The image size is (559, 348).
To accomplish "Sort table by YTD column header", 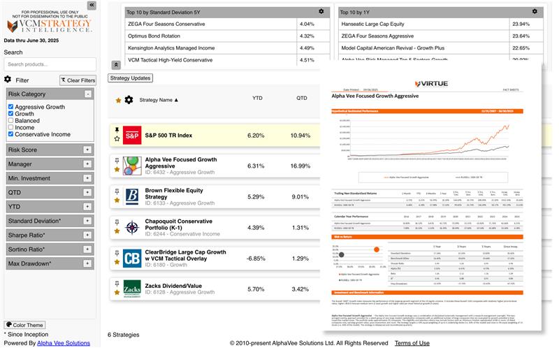I will pyautogui.click(x=258, y=99).
